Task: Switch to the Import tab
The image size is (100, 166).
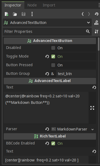Action: click(x=49, y=5)
